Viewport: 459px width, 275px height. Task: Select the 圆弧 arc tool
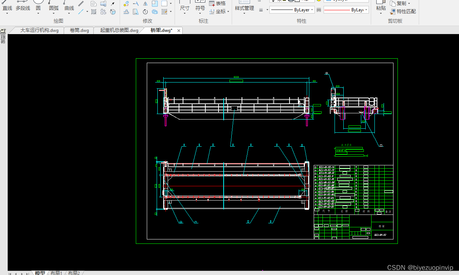[x=54, y=5]
